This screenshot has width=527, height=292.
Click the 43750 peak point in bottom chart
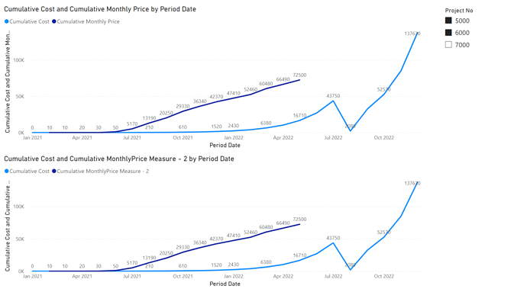click(334, 243)
